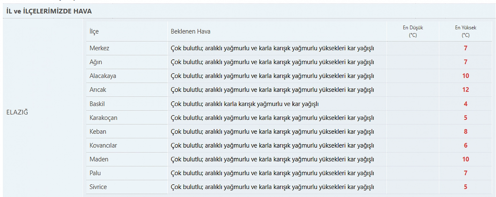Click the Maden district name
The height and width of the screenshot is (197, 496).
[99, 159]
